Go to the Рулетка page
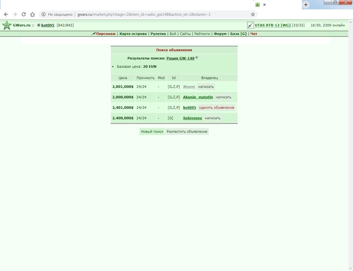The height and width of the screenshot is (271, 353). pyautogui.click(x=158, y=34)
